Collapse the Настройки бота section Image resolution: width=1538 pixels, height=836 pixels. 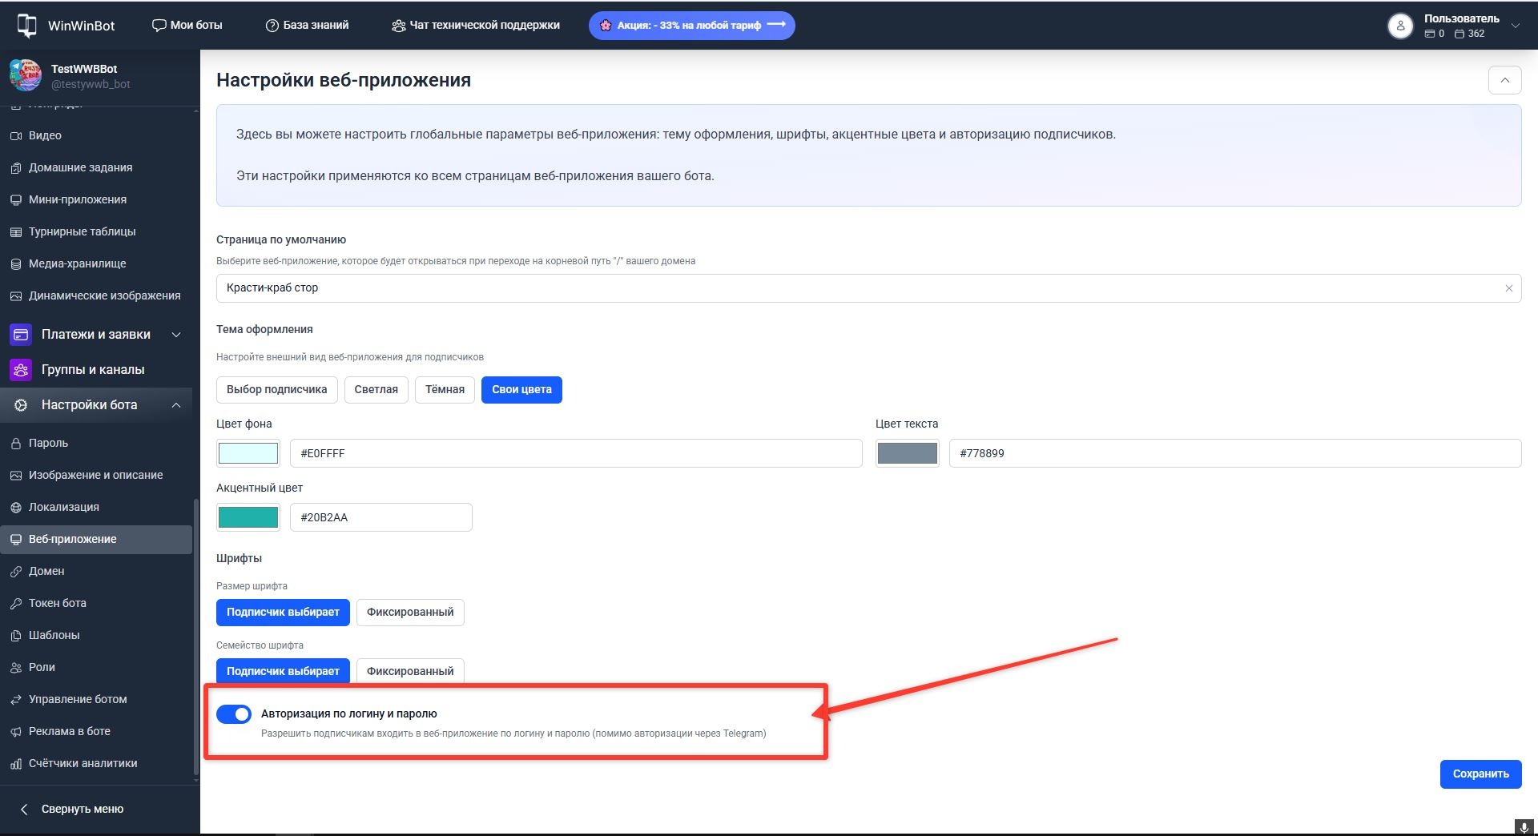[175, 405]
